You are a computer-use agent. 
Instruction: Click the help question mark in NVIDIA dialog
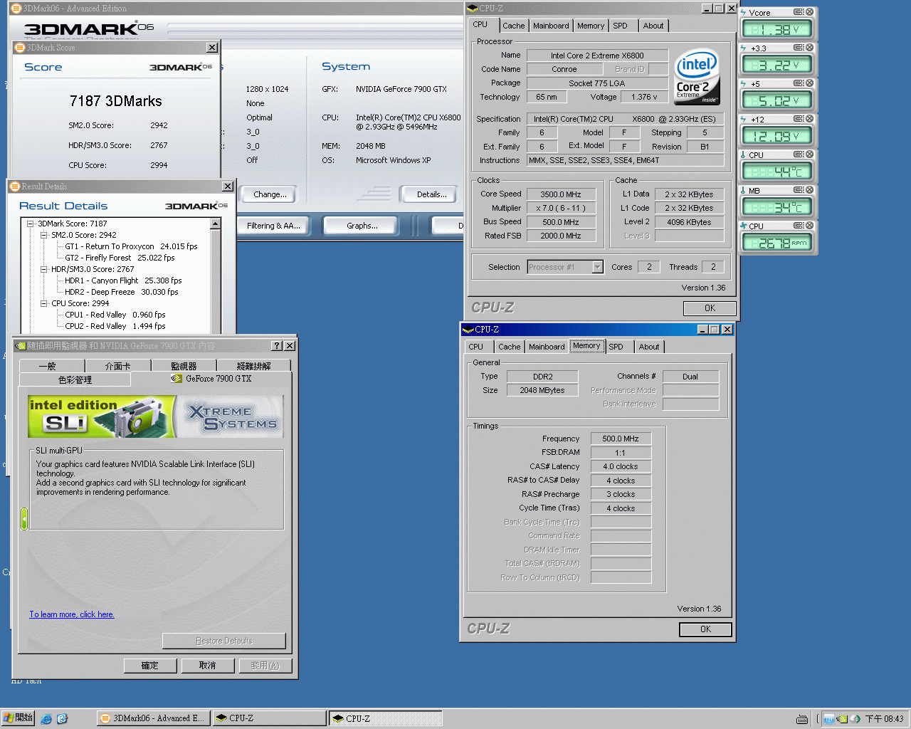click(277, 346)
